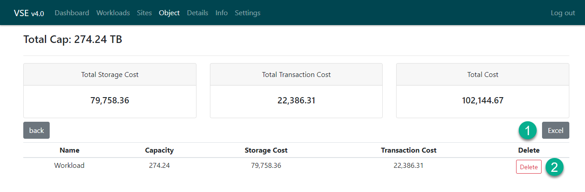585x192 pixels.
Task: Switch to the Info page
Action: point(222,13)
